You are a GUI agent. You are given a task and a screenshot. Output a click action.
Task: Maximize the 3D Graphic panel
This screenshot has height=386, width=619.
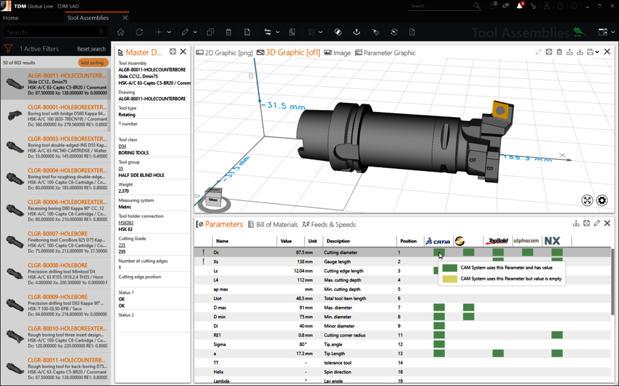[549, 52]
